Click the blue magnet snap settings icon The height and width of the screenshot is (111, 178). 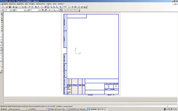point(43,10)
